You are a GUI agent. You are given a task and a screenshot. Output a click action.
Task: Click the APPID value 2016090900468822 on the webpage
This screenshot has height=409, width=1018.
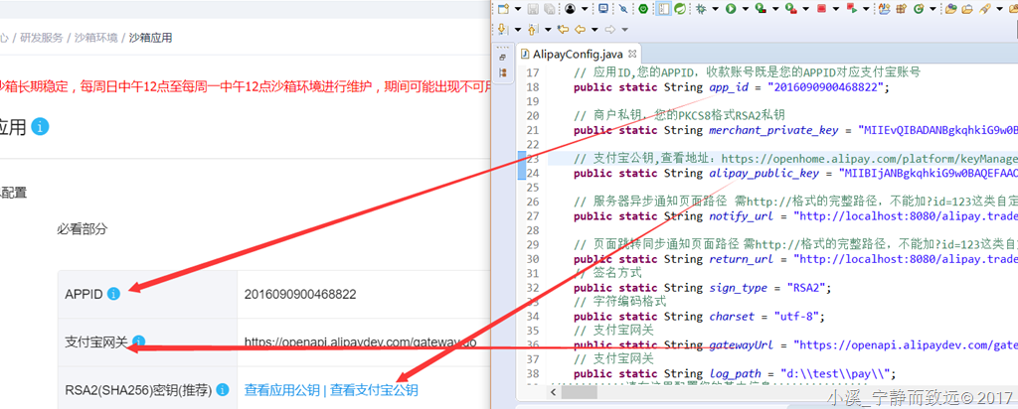300,294
